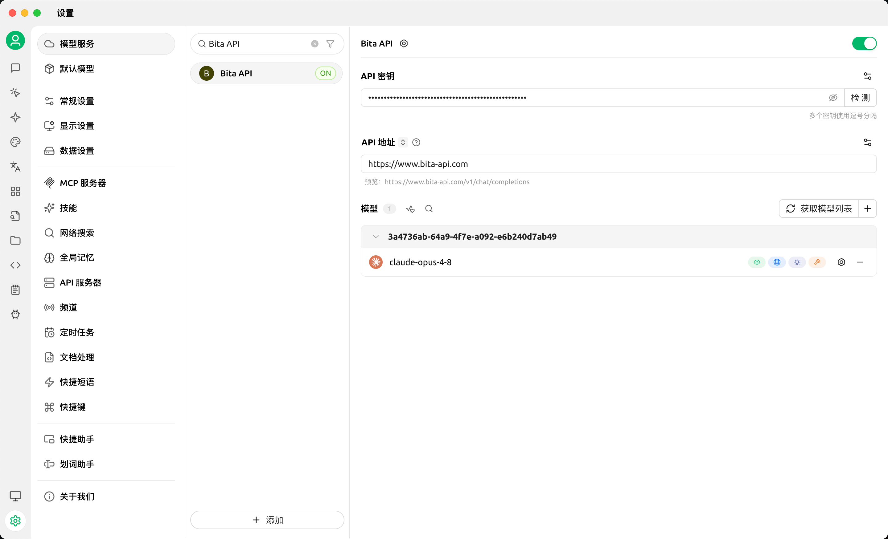Open the knowledge base search-document icon

pos(15,216)
